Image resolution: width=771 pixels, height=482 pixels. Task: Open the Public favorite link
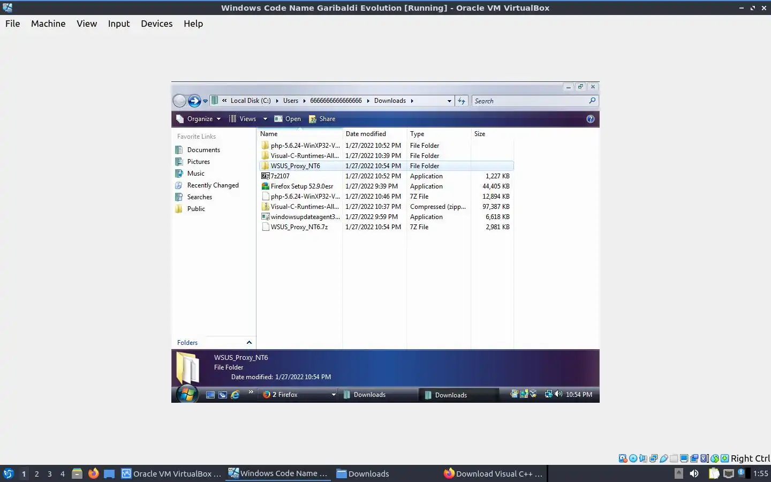pyautogui.click(x=196, y=209)
